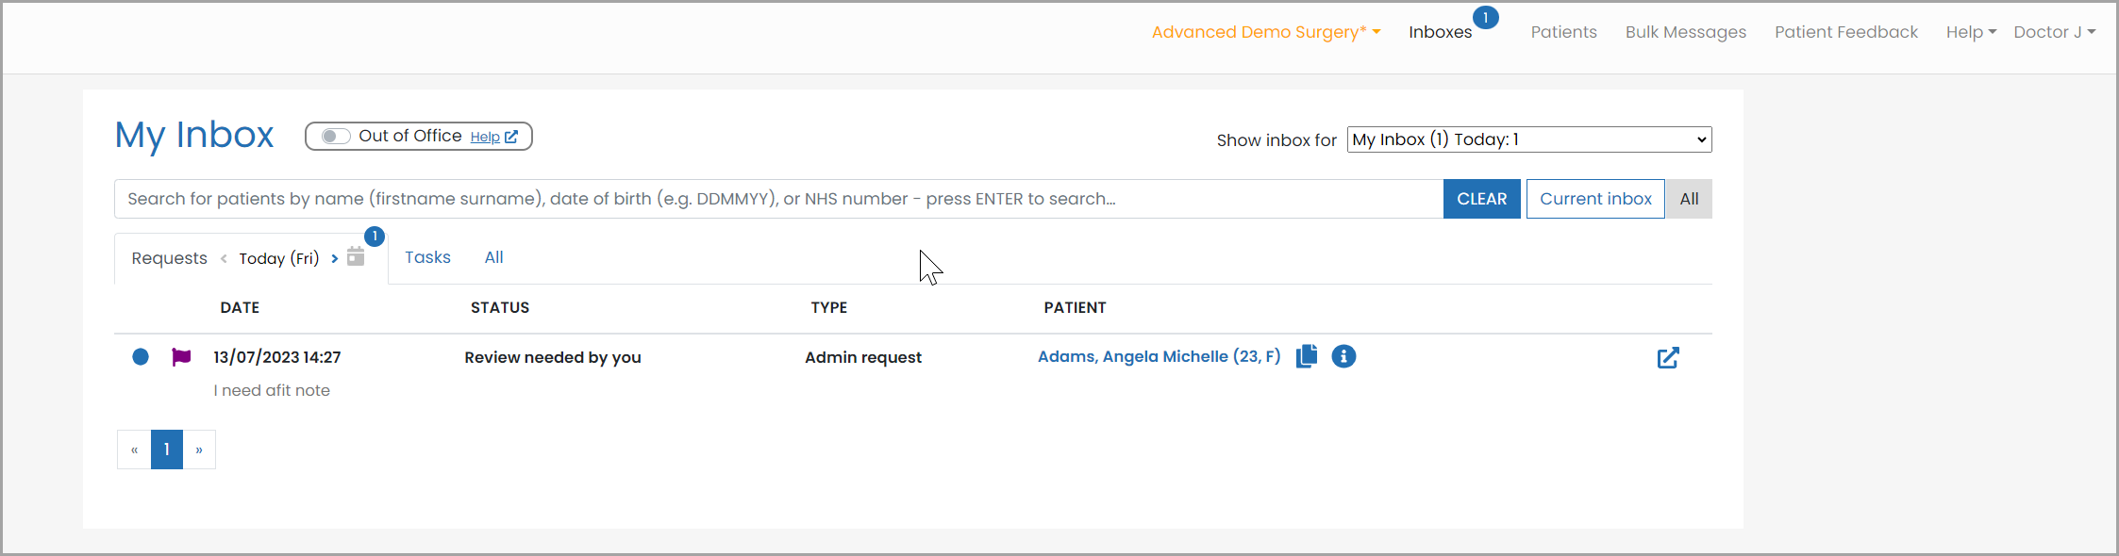Click the copy patient details icon

[x=1307, y=356]
